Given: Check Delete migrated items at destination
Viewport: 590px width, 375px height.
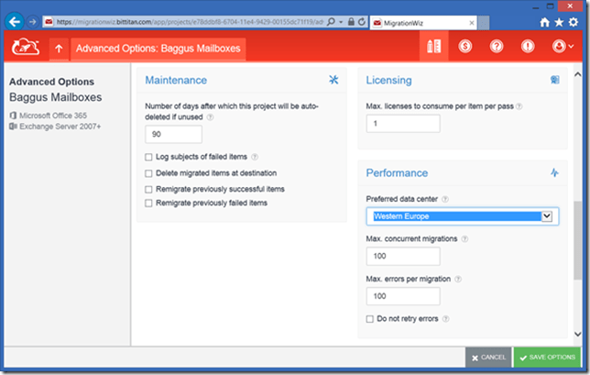Looking at the screenshot, I should [149, 172].
